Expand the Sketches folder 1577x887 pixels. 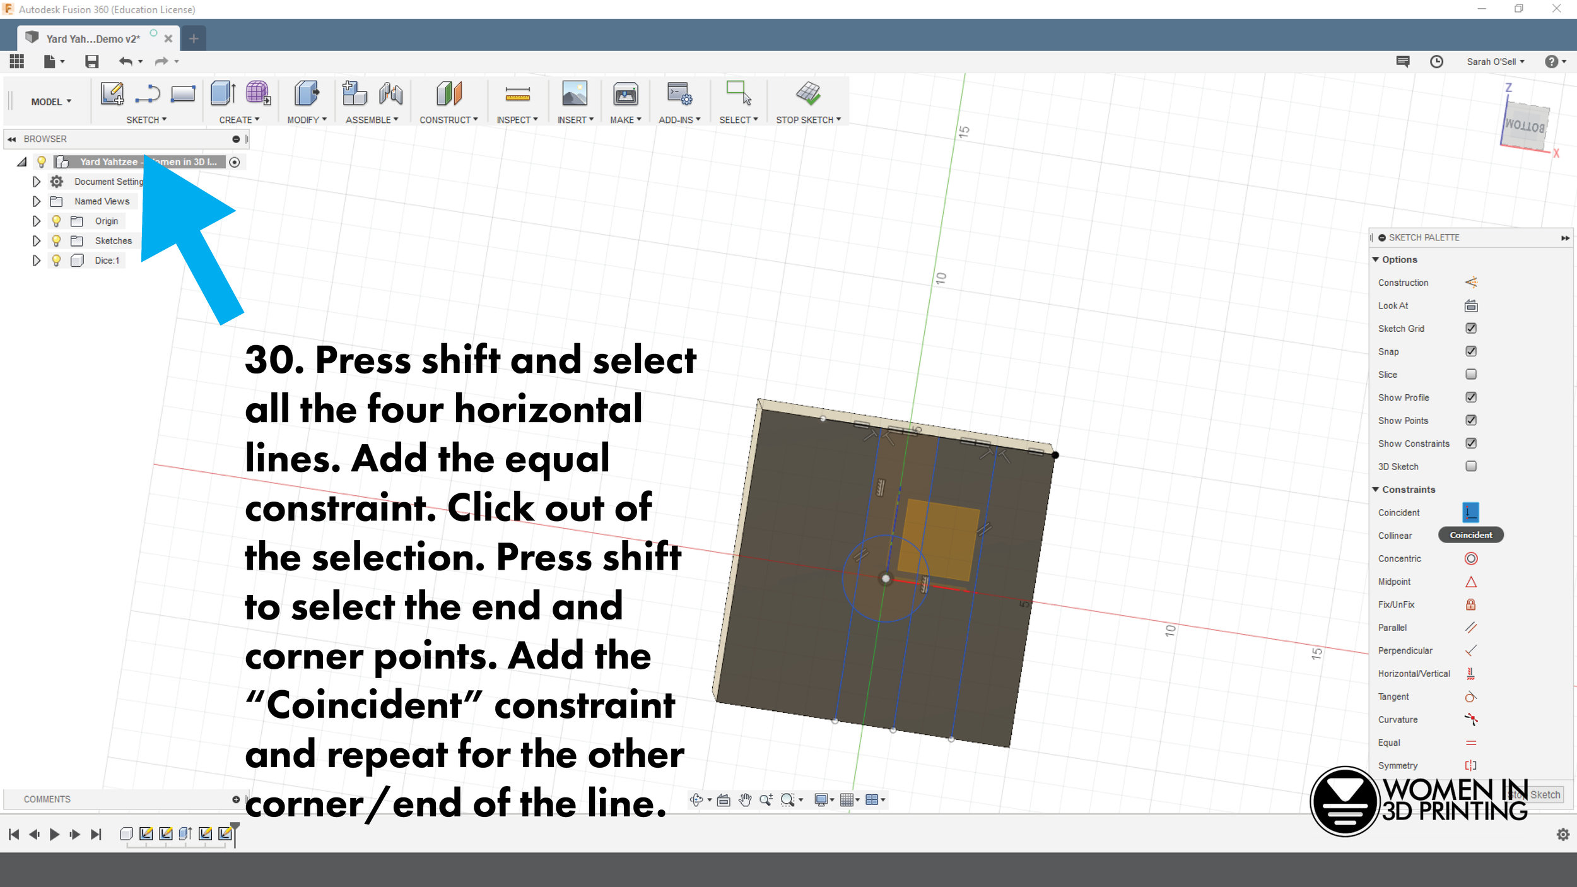pyautogui.click(x=36, y=240)
